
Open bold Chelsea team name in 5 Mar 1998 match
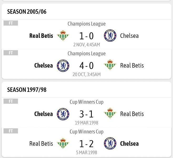pos(129,144)
